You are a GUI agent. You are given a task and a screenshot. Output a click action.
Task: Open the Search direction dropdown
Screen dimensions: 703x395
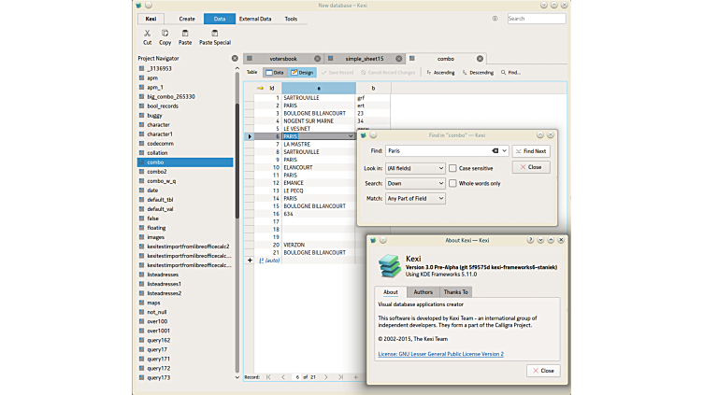click(x=415, y=183)
